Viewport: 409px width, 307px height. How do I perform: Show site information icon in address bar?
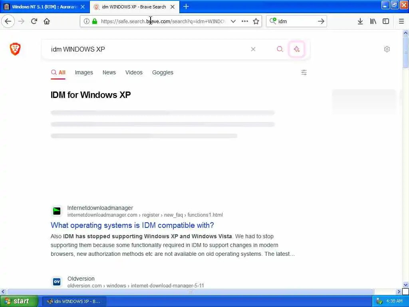click(87, 21)
